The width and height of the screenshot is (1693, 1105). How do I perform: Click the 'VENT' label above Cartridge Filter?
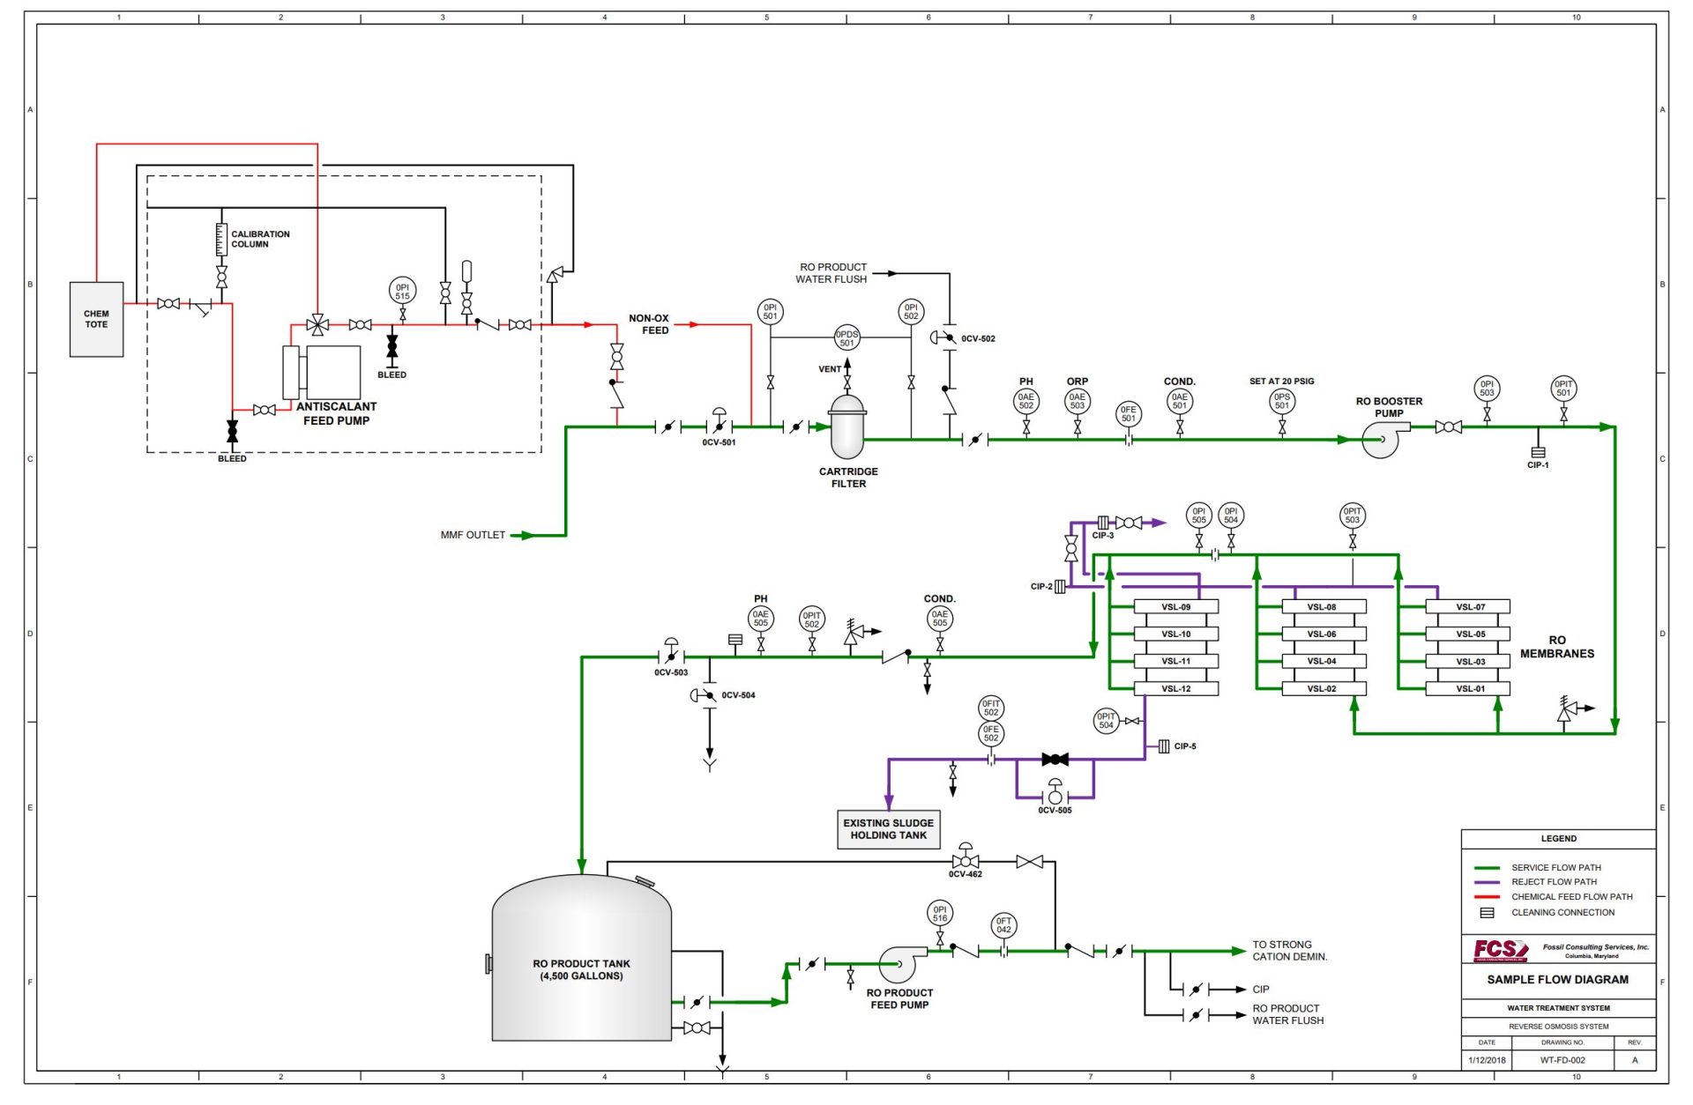(830, 369)
